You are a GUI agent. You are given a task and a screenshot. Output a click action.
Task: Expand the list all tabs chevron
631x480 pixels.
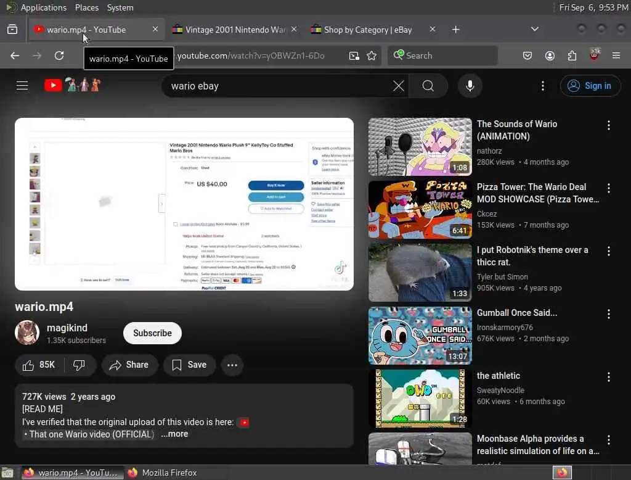(x=534, y=29)
